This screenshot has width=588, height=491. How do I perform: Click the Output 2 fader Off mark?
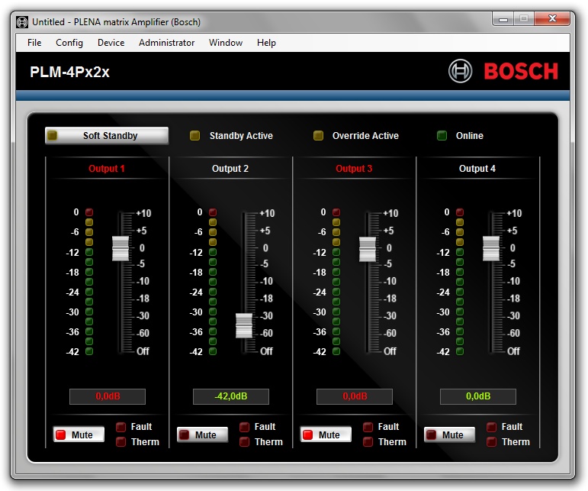[266, 351]
